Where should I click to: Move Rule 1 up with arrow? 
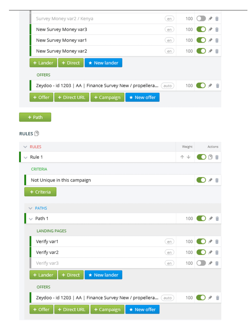click(x=182, y=157)
